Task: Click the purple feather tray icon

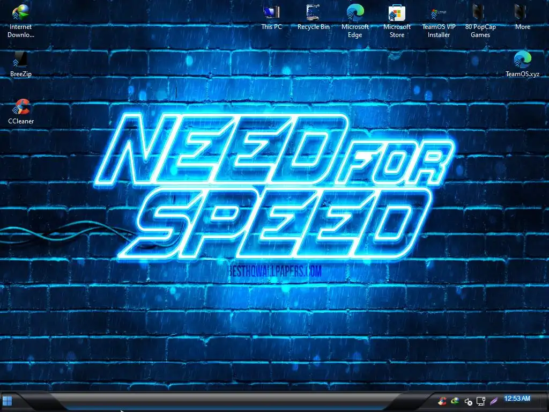Action: [494, 401]
